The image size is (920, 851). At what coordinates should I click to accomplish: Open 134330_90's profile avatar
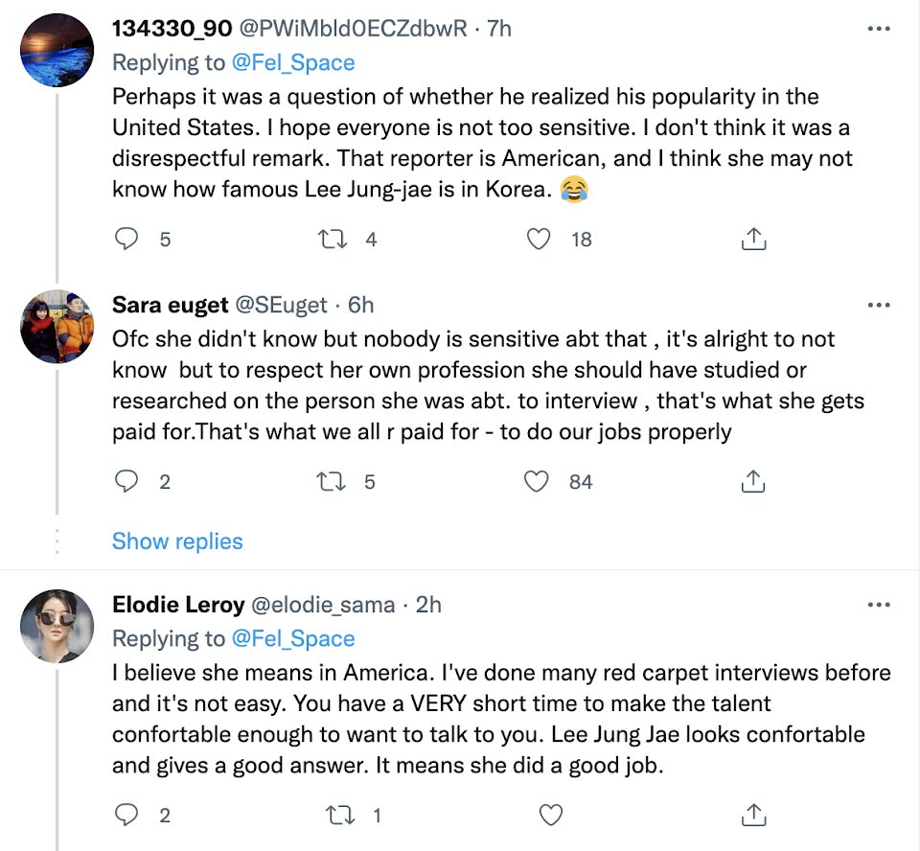(x=57, y=50)
